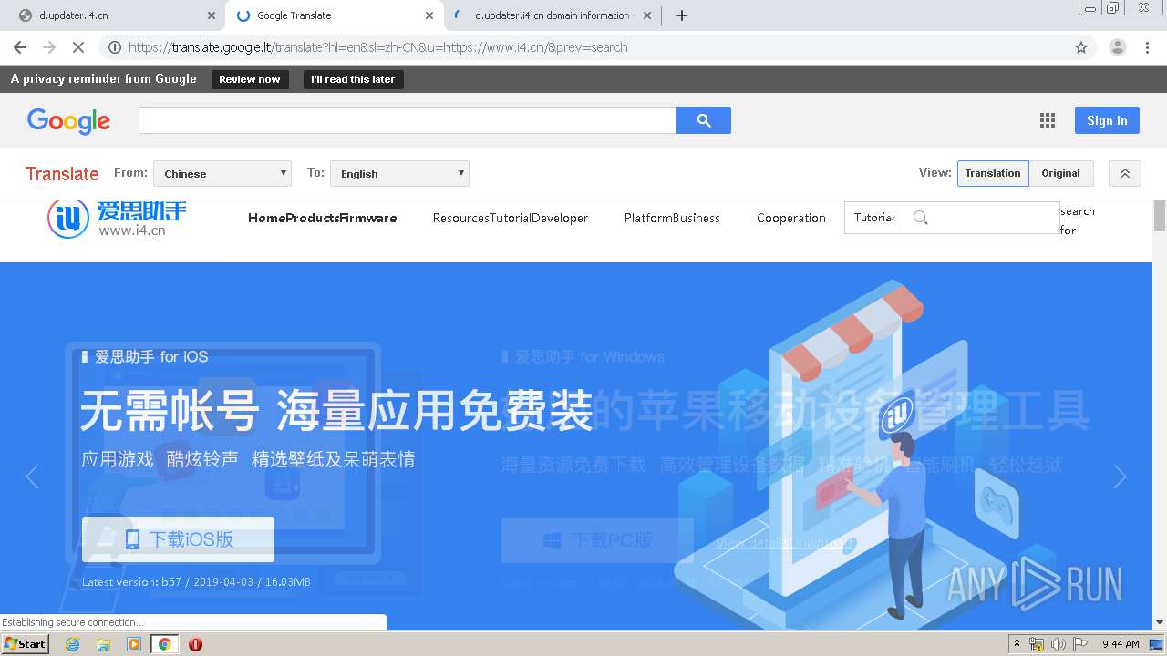The width and height of the screenshot is (1167, 656).
Task: Focus the Google search input field
Action: click(408, 120)
